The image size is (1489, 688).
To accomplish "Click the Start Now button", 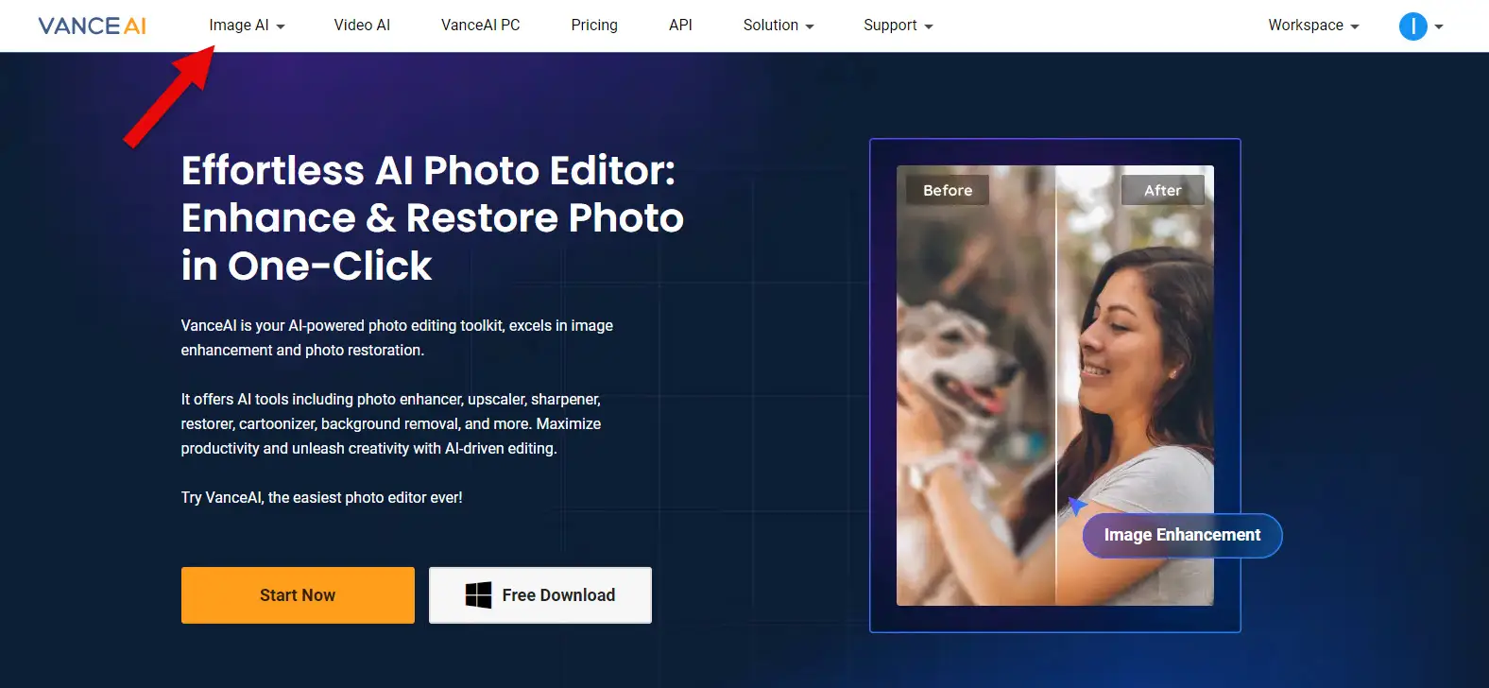I will pos(298,595).
